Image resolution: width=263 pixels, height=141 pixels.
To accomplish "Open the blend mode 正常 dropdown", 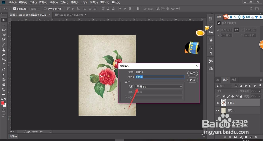I will (x=227, y=91).
